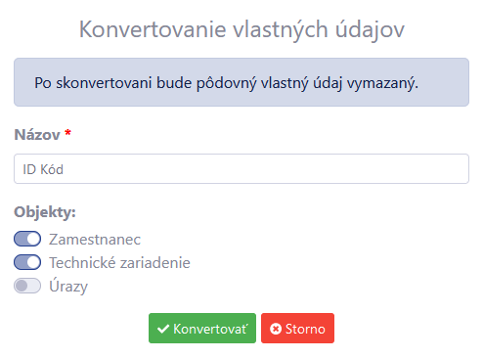
Task: Click the red required asterisk beside Názov
Action: pos(67,133)
